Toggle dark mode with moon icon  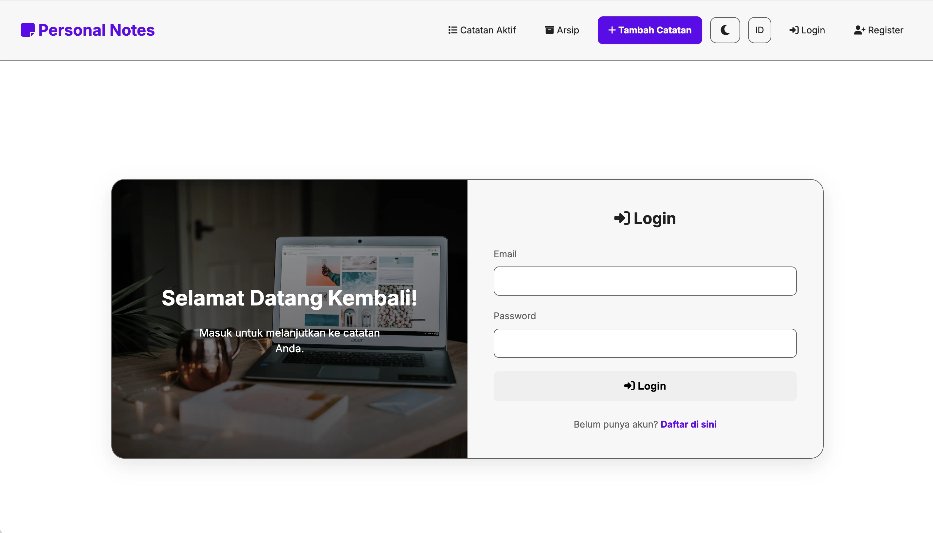725,30
